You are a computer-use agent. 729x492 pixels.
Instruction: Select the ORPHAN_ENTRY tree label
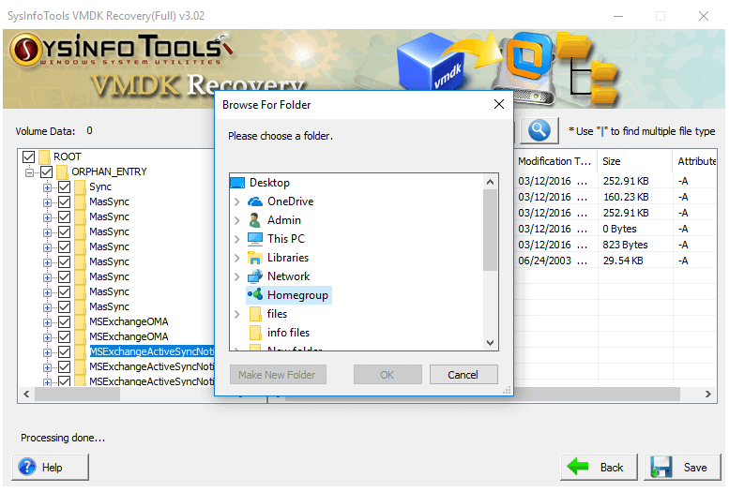click(109, 171)
